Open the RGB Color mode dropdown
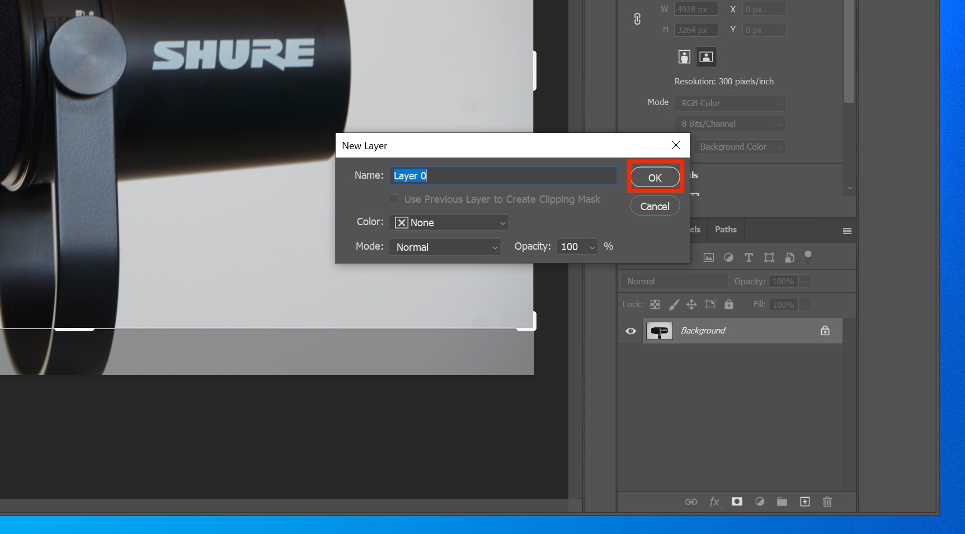The width and height of the screenshot is (965, 534). coord(730,103)
